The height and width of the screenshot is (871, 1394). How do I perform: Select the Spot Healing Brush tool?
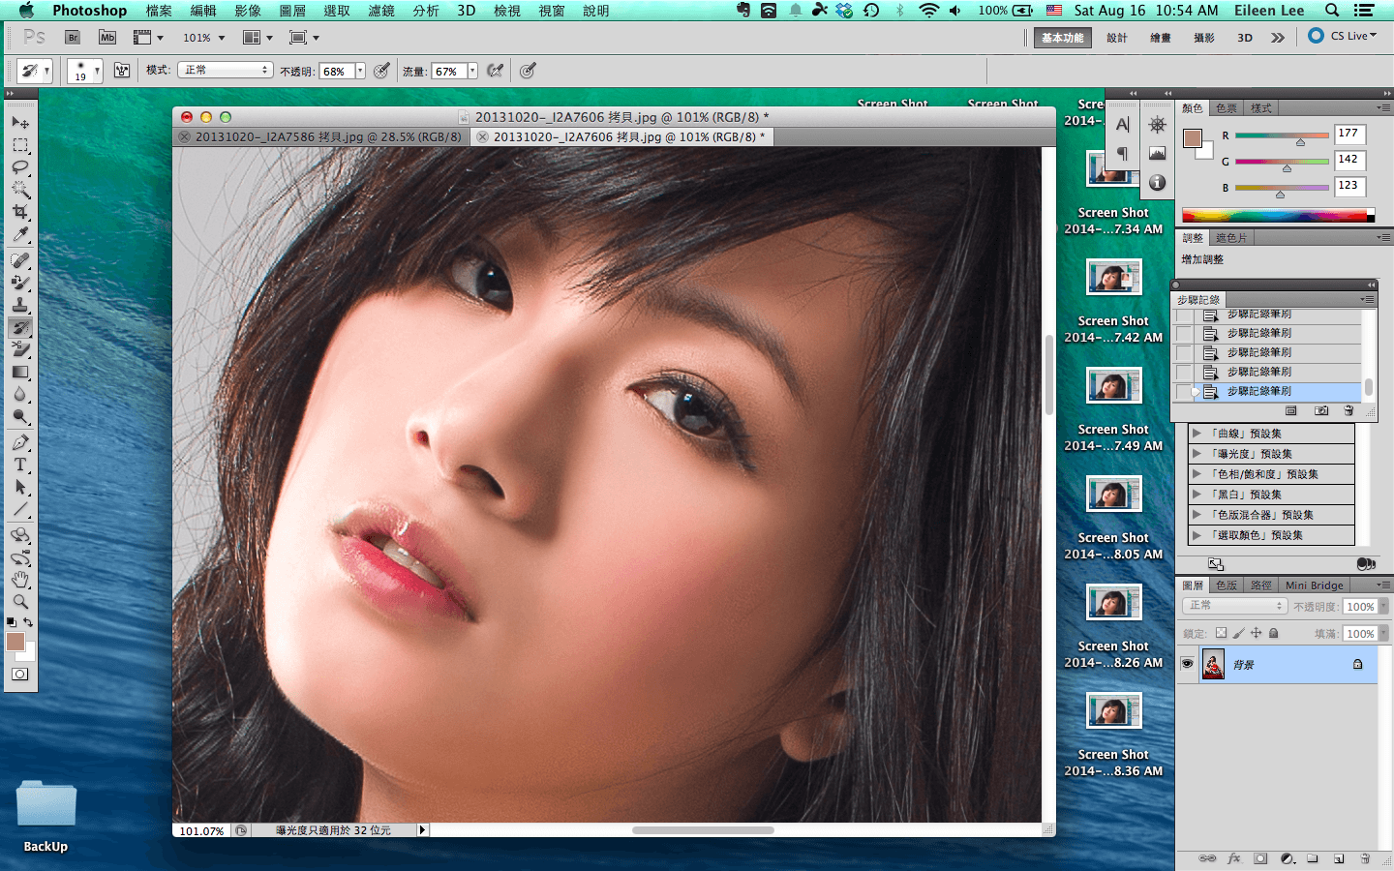click(x=20, y=260)
